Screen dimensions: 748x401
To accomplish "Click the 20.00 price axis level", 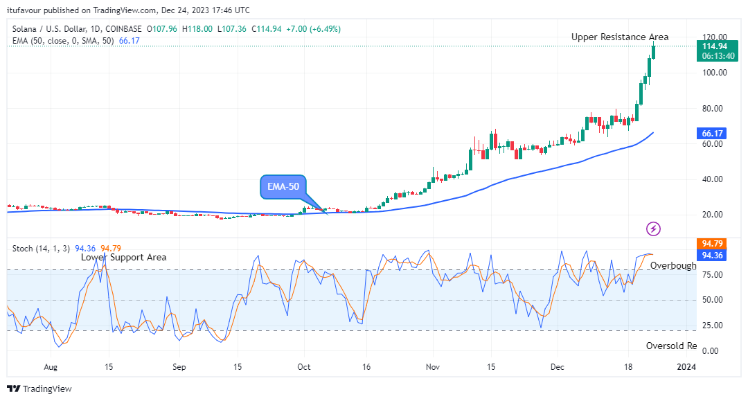I will click(713, 215).
